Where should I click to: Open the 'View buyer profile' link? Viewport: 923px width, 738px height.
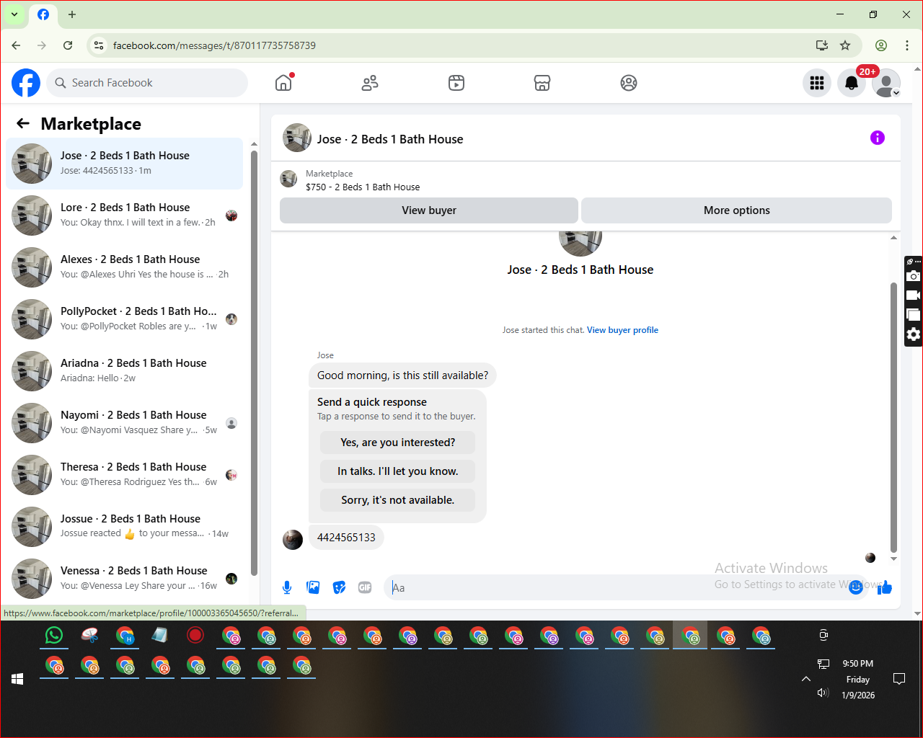[x=622, y=330]
